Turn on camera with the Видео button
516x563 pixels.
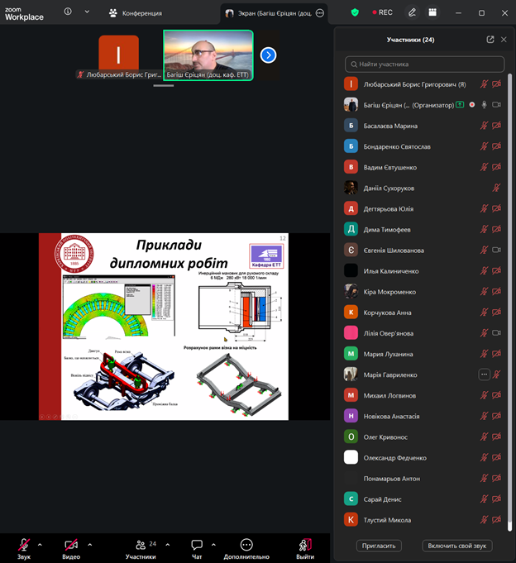point(71,546)
